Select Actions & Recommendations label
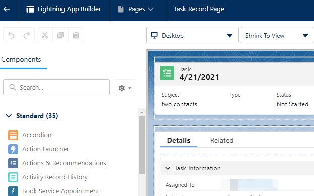This screenshot has width=314, height=196. [x=64, y=163]
